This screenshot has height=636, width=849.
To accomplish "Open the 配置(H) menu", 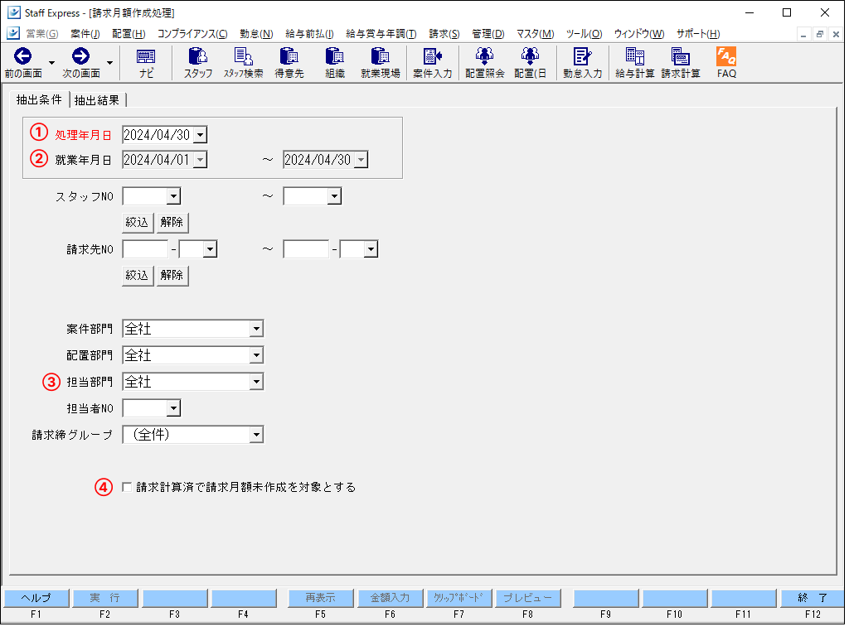I will pos(129,33).
